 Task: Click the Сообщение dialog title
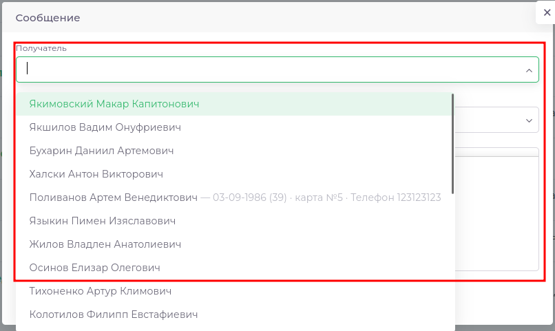48,18
